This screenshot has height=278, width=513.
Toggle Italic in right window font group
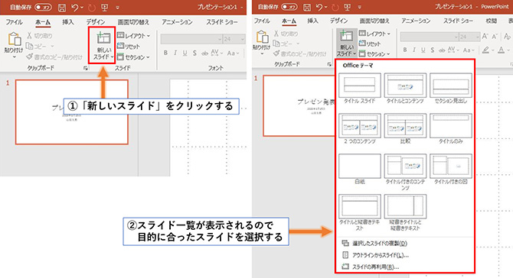tap(414, 50)
